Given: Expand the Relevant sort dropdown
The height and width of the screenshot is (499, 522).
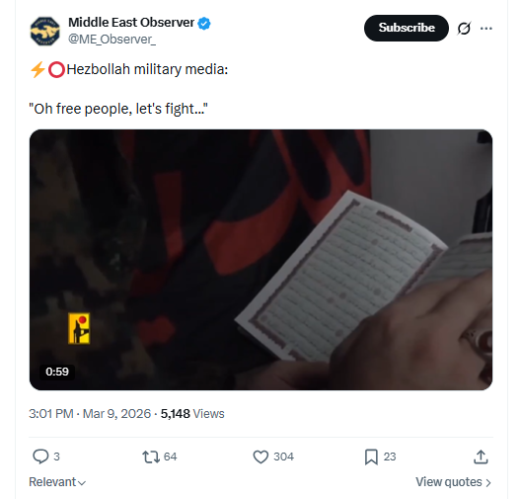Looking at the screenshot, I should [x=57, y=482].
